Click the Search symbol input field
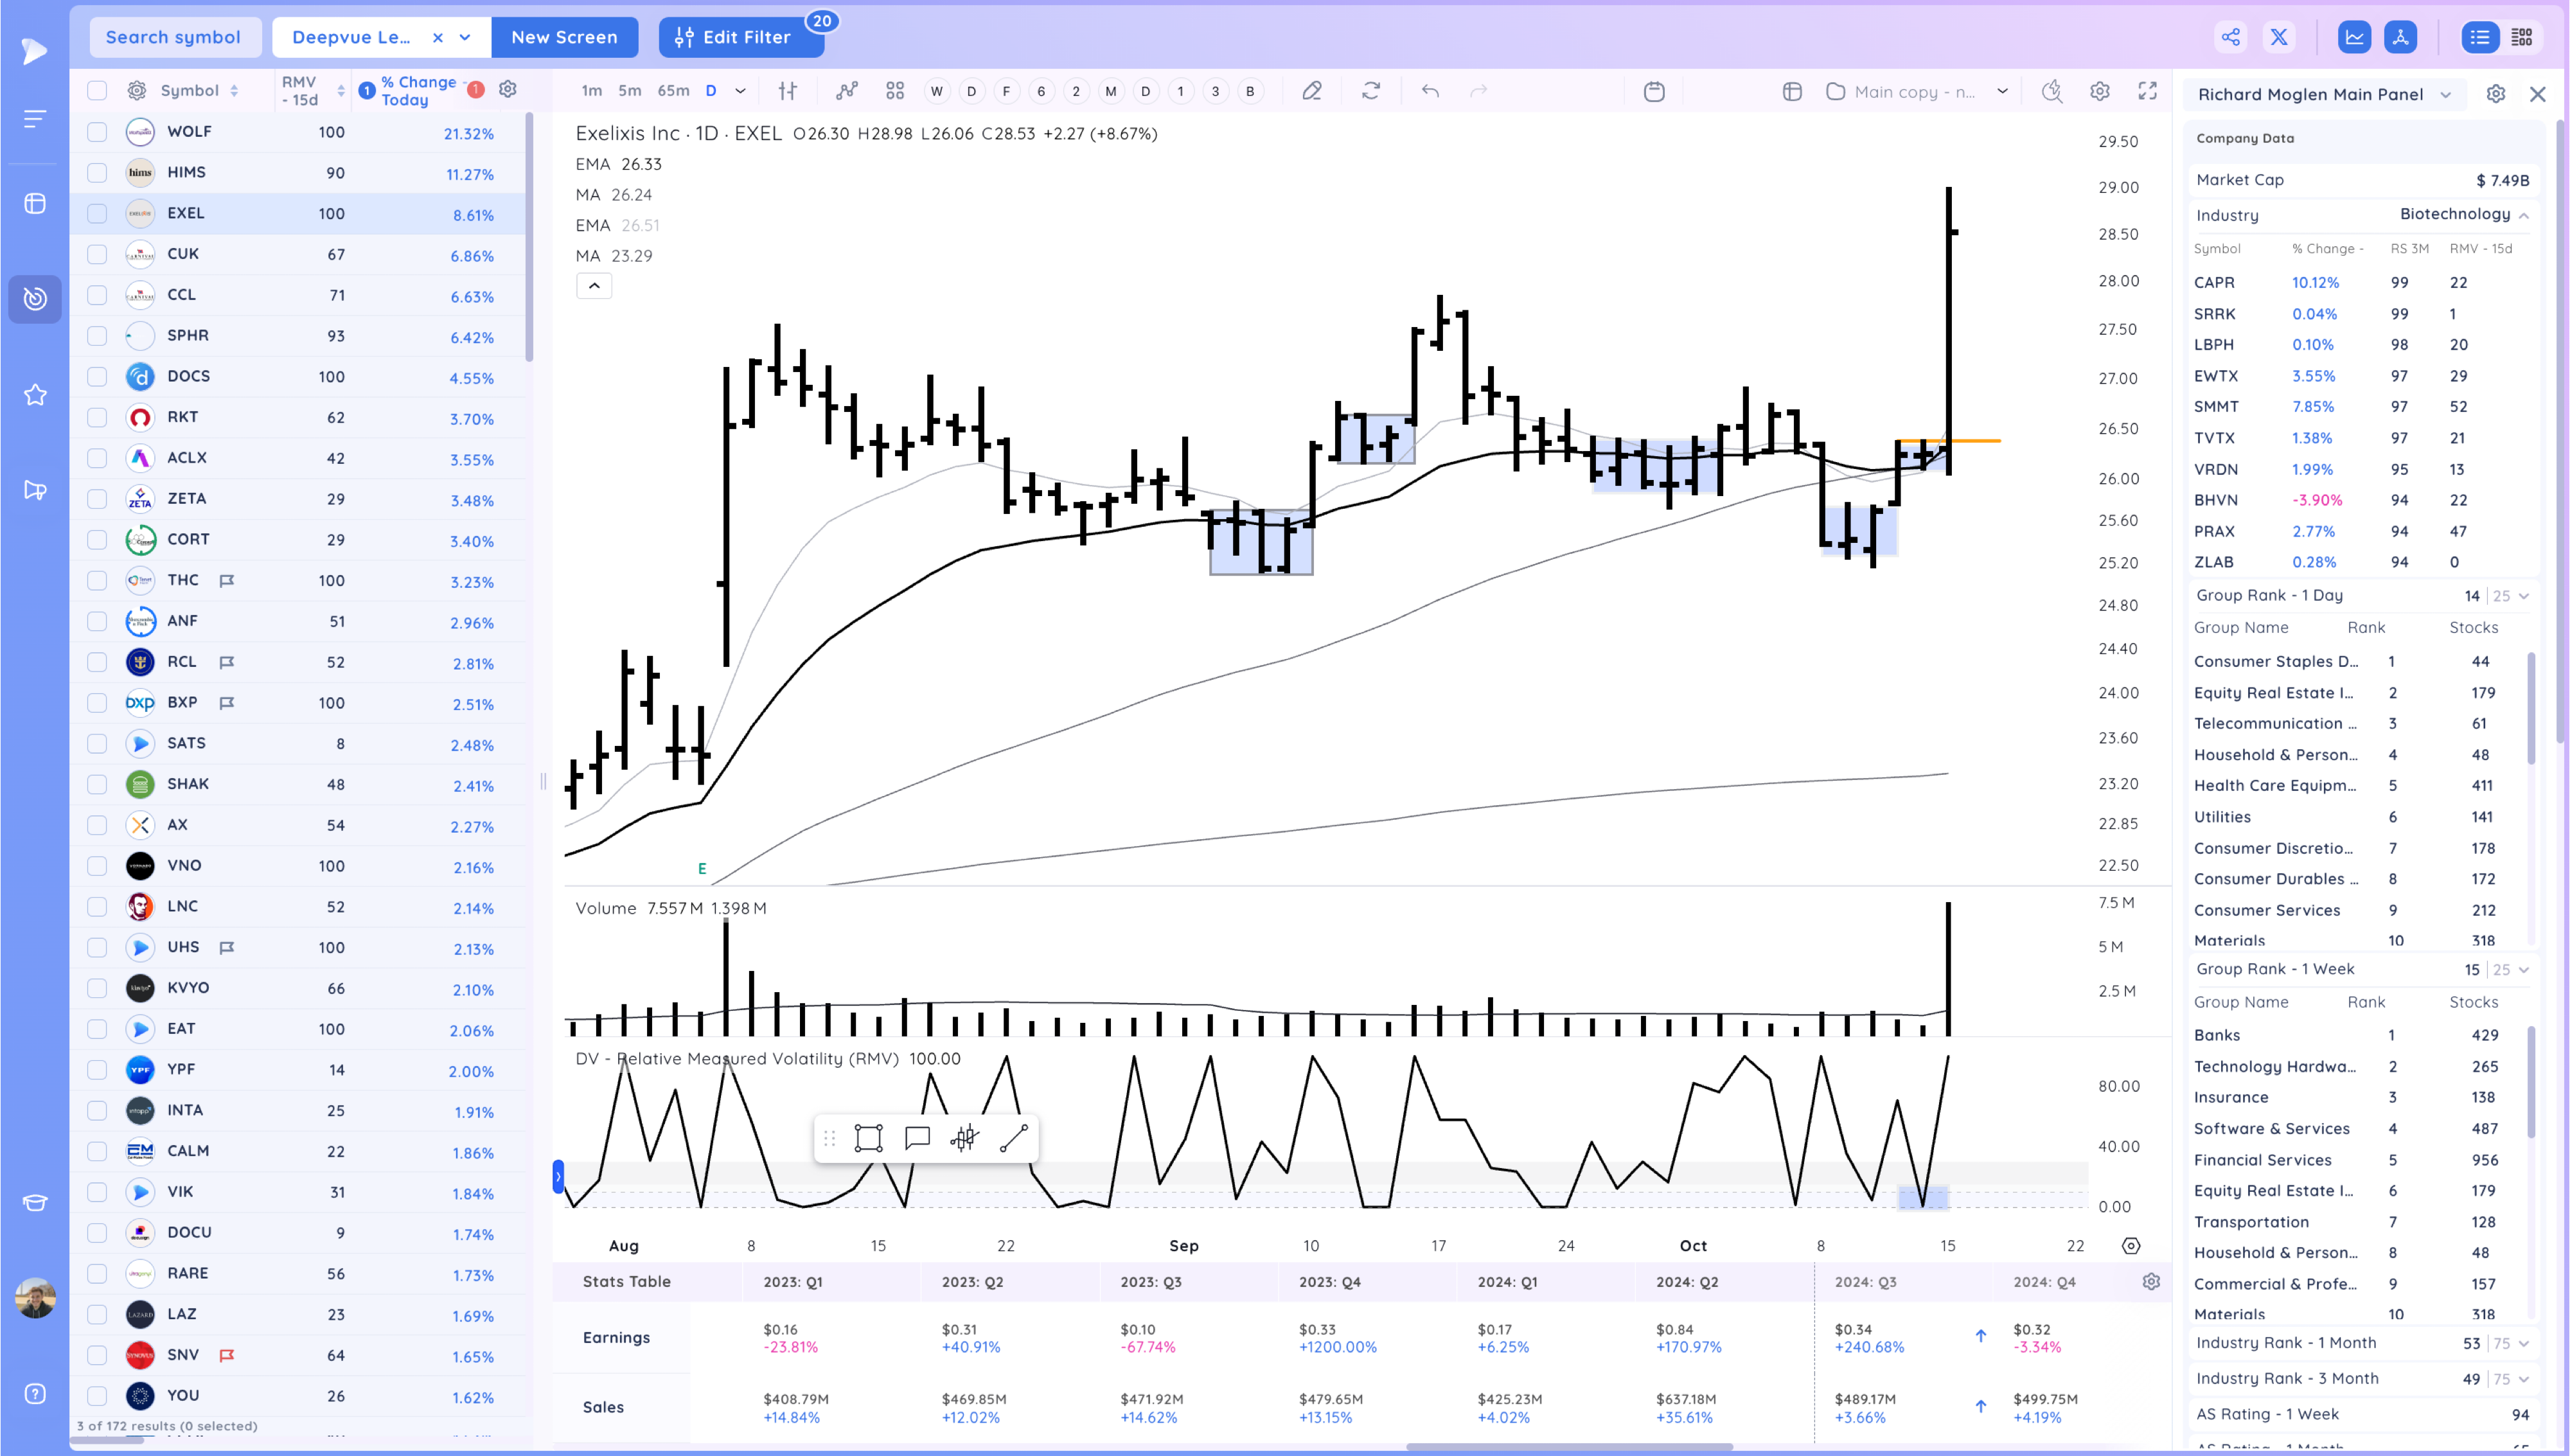 [x=173, y=38]
